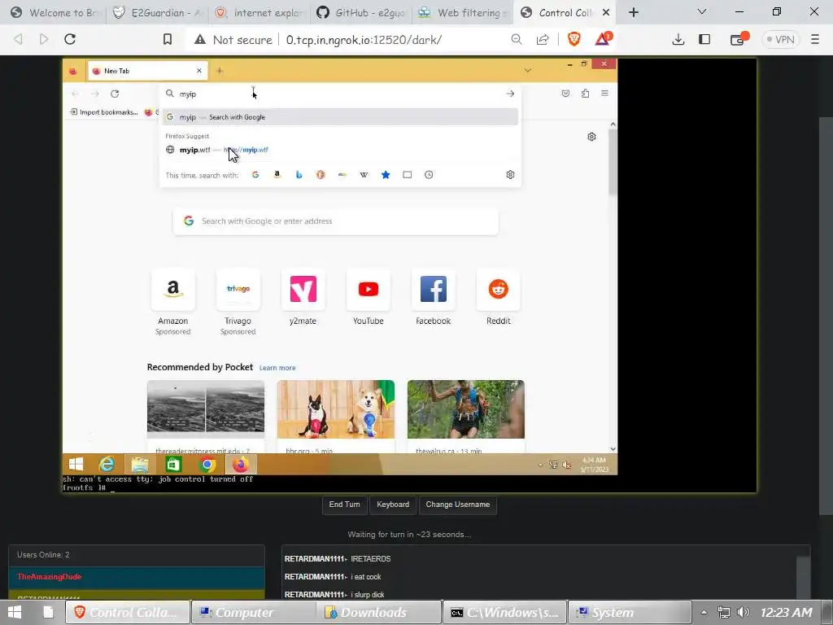The height and width of the screenshot is (625, 833).
Task: Click Import bookmarks in Firefox
Action: [x=104, y=112]
